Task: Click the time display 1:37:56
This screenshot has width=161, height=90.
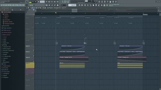Action: 66,2
